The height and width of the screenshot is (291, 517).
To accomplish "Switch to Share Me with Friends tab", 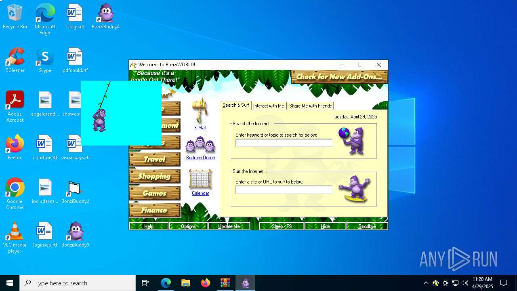I will (310, 106).
